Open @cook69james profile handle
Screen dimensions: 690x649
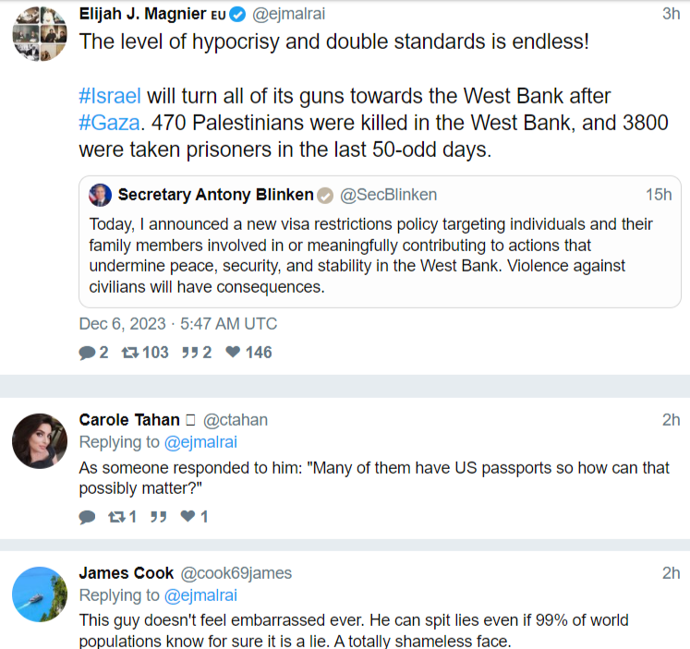pyautogui.click(x=236, y=573)
